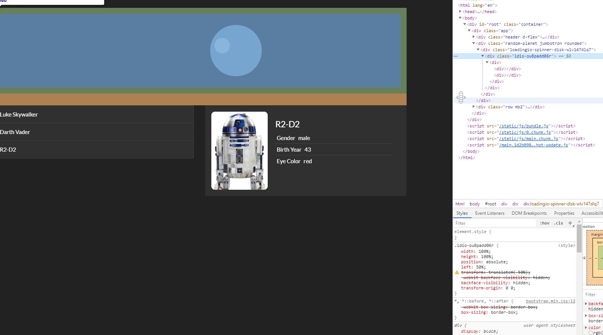Open the /static/js/main.chunk.js script link

pyautogui.click(x=529, y=139)
